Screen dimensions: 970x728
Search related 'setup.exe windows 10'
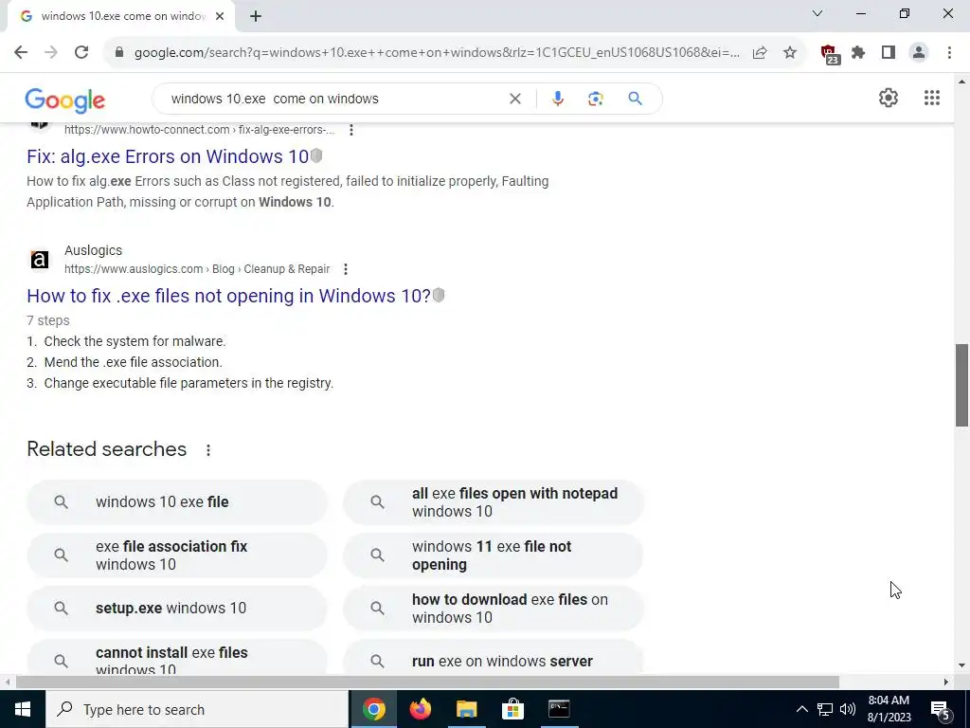(x=177, y=608)
